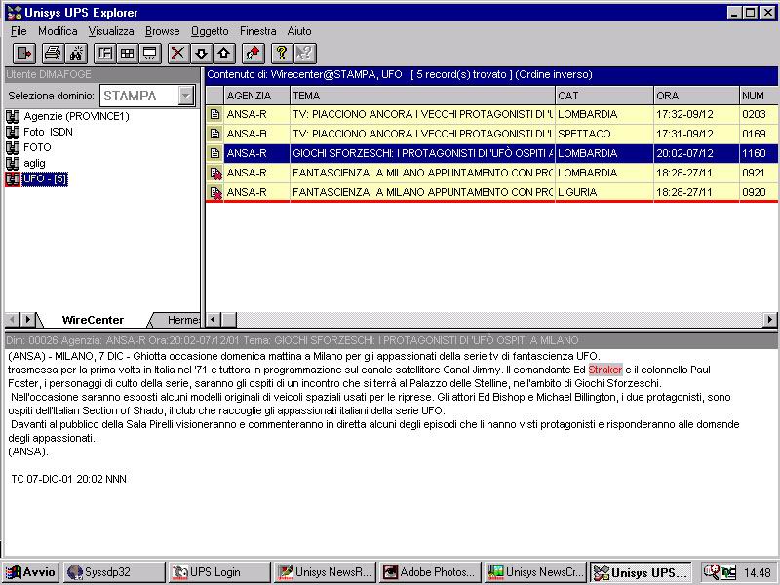780x585 pixels.
Task: Sort by the CAT column header
Action: [x=604, y=96]
